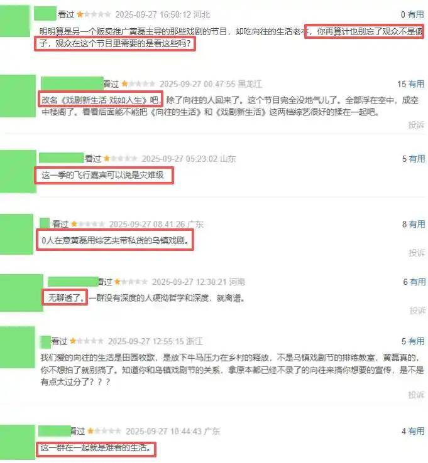Click the star rating on the 山东 review
428x463 pixels.
click(x=121, y=159)
